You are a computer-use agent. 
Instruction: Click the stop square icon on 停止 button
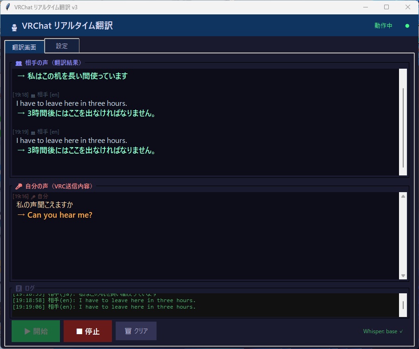79,331
